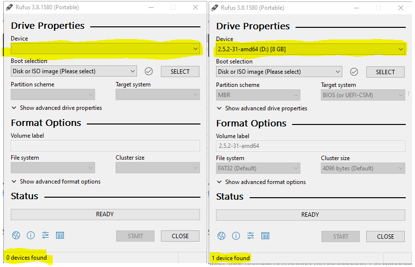Show log icon in left Rufus window
This screenshot has width=415, height=267.
[x=60, y=235]
